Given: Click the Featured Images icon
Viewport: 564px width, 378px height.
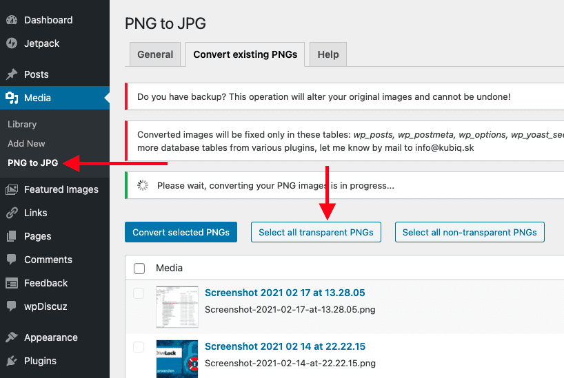Looking at the screenshot, I should (12, 189).
